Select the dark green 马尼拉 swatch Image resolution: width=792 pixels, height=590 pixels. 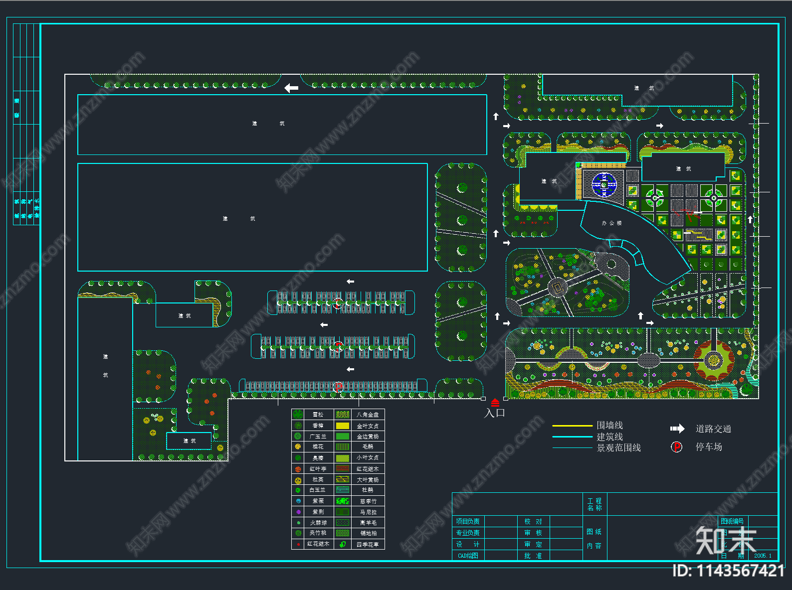pos(343,512)
